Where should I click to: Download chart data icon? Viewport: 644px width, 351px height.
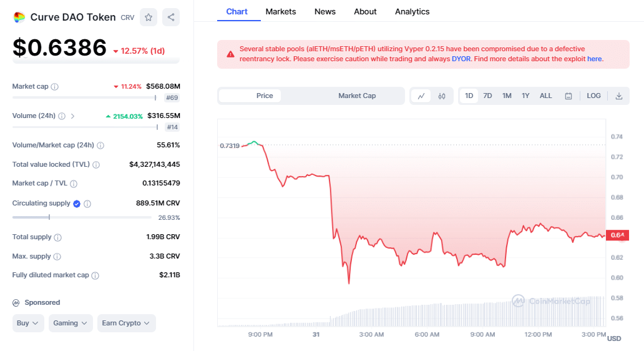619,96
